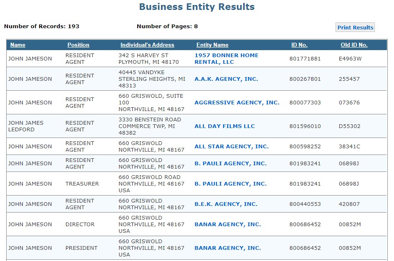Select ID number 801771881 cell

pyautogui.click(x=305, y=59)
